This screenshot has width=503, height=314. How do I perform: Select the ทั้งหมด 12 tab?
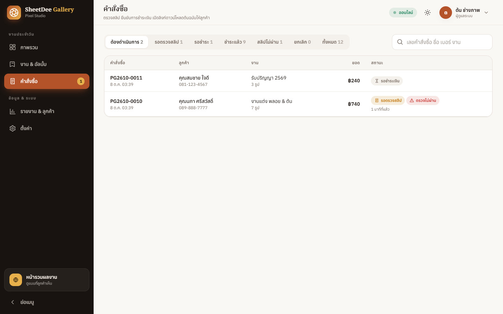click(x=333, y=42)
